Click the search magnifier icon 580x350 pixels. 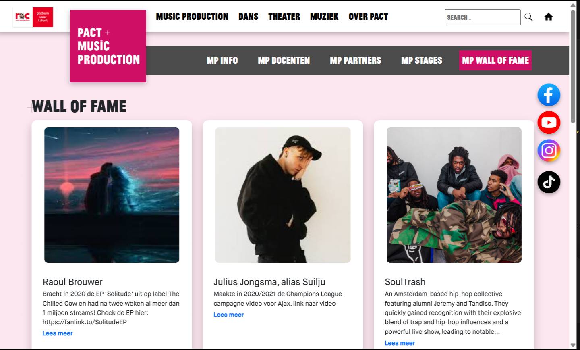pyautogui.click(x=528, y=17)
